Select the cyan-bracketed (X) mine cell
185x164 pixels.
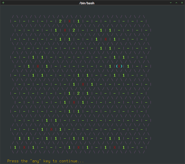click(x=119, y=66)
